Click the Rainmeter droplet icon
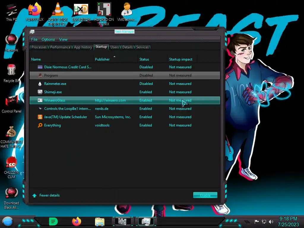This screenshot has height=228, width=304. point(40,84)
